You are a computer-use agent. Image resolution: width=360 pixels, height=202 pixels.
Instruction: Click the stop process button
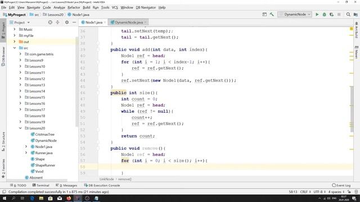tap(339, 15)
